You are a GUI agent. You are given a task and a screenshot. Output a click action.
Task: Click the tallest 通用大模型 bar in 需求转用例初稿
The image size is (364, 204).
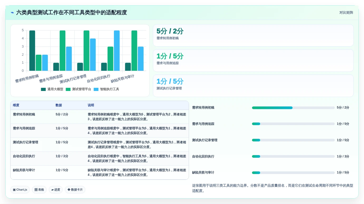[x=32, y=50]
